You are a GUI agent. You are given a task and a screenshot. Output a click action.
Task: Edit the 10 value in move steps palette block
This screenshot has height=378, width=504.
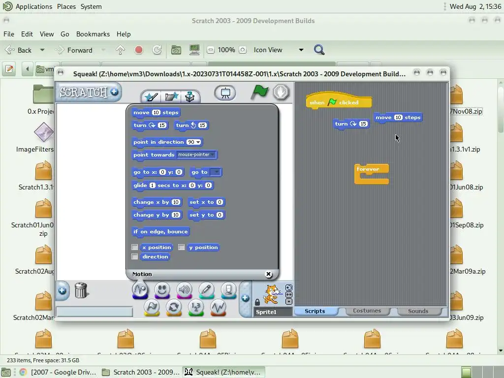[156, 113]
